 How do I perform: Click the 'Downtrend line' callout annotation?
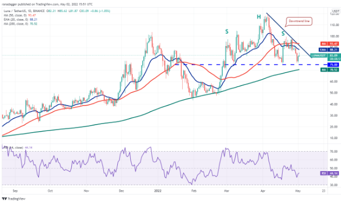click(299, 21)
